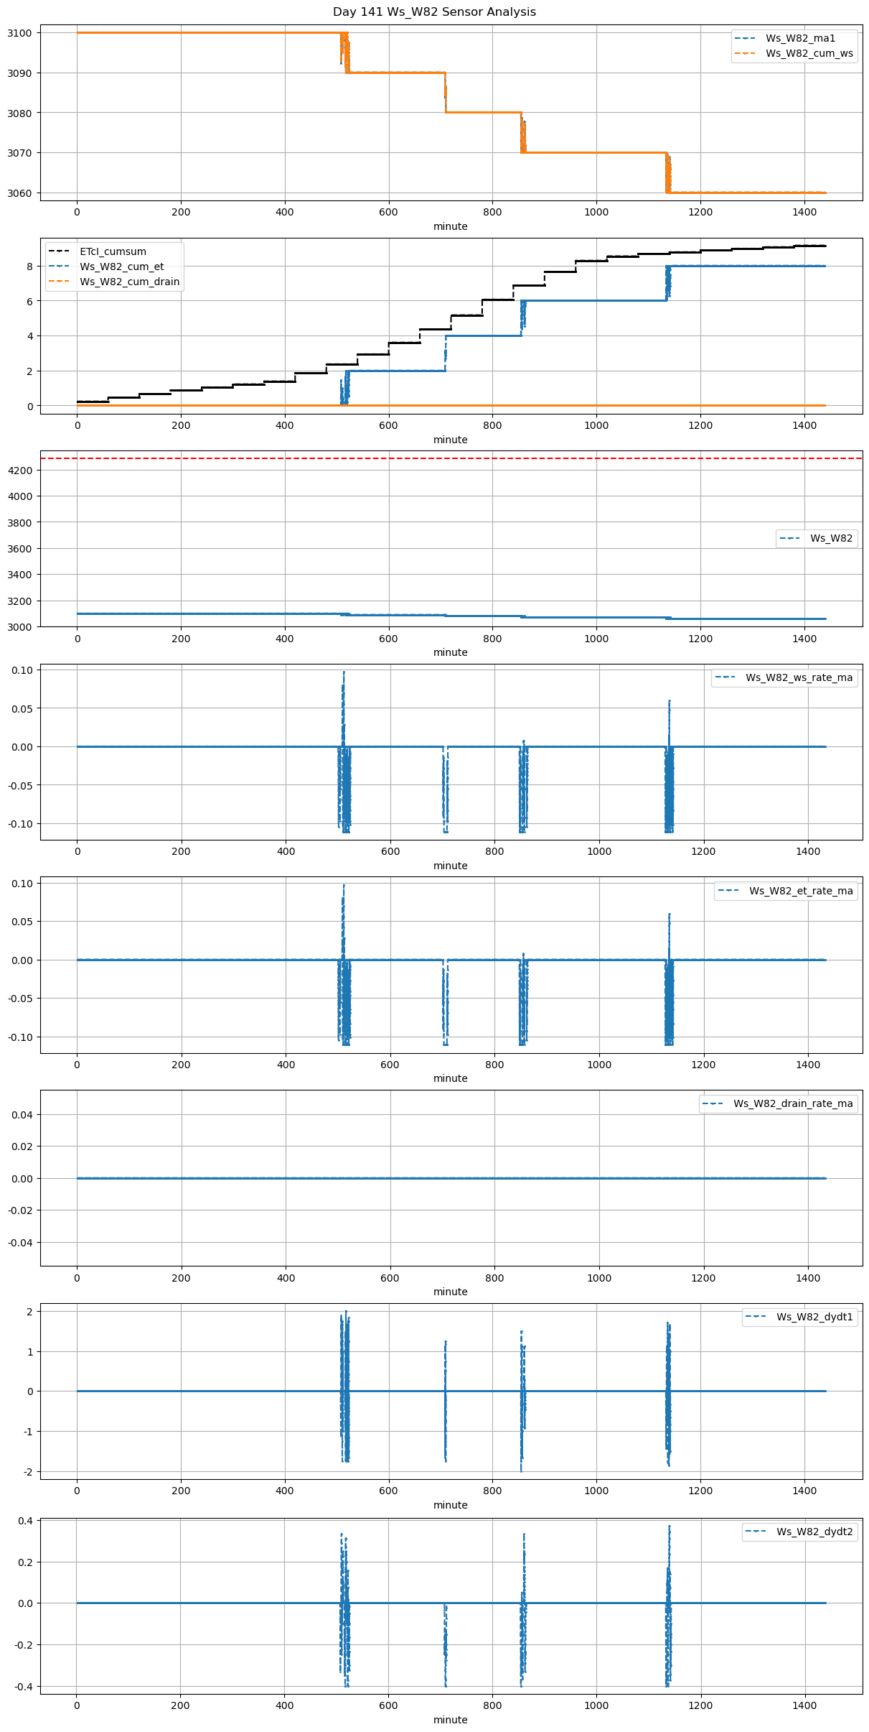869x1732 pixels.
Task: Click the 3800 y-axis tick label
Action: point(19,523)
